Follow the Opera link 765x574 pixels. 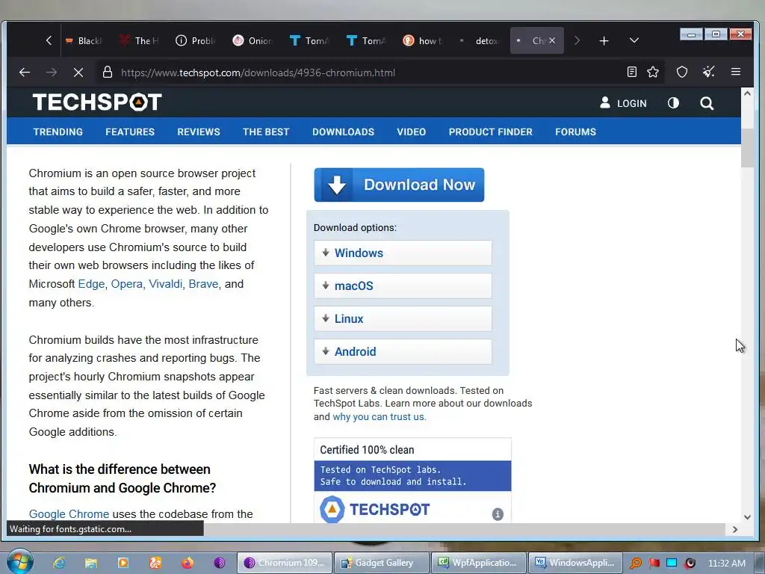[126, 284]
